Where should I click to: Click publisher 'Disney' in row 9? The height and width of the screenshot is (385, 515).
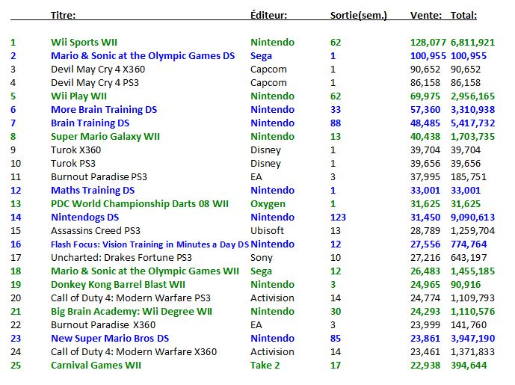(265, 150)
